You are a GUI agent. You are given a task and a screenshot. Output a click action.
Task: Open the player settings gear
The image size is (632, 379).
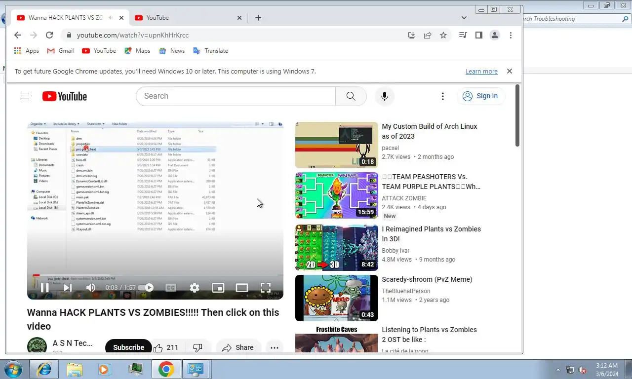pos(195,288)
